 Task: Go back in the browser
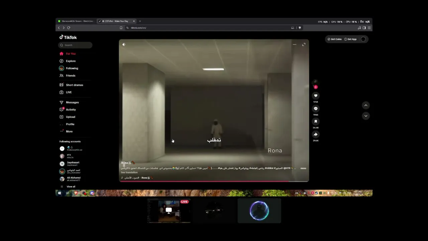tap(59, 28)
